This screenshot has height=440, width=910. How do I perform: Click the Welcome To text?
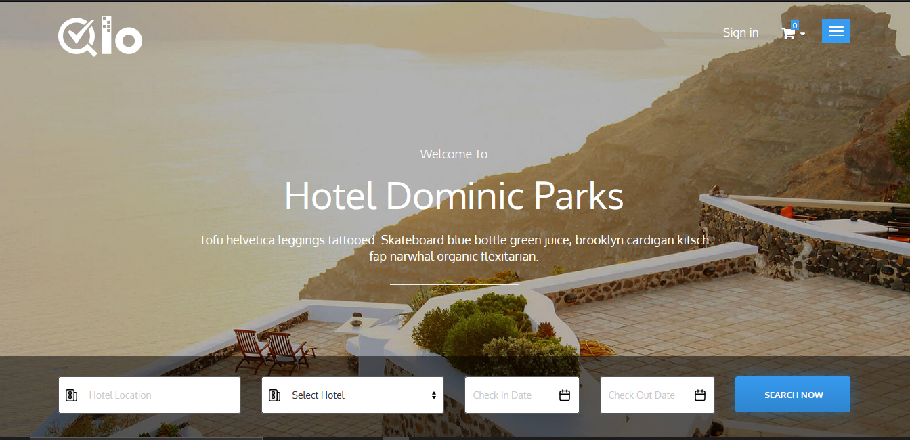pyautogui.click(x=454, y=154)
